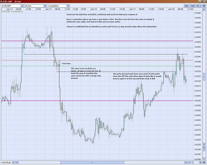Click the Jan 18 date label on time axis

pos(171,9)
